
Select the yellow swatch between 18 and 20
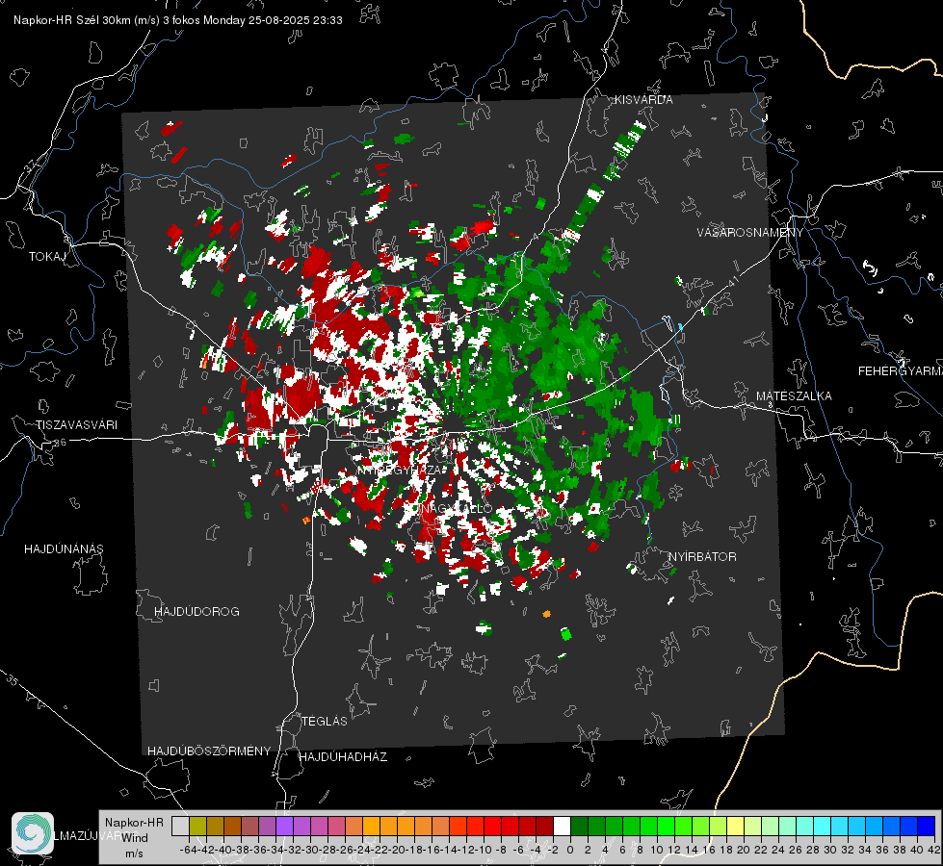pos(735,826)
